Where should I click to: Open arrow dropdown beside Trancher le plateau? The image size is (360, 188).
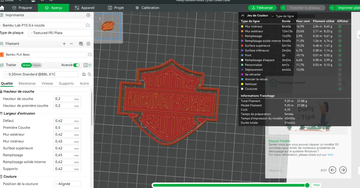[283, 8]
